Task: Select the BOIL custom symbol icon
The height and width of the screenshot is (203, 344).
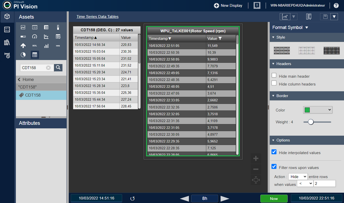Action: (x=35, y=46)
